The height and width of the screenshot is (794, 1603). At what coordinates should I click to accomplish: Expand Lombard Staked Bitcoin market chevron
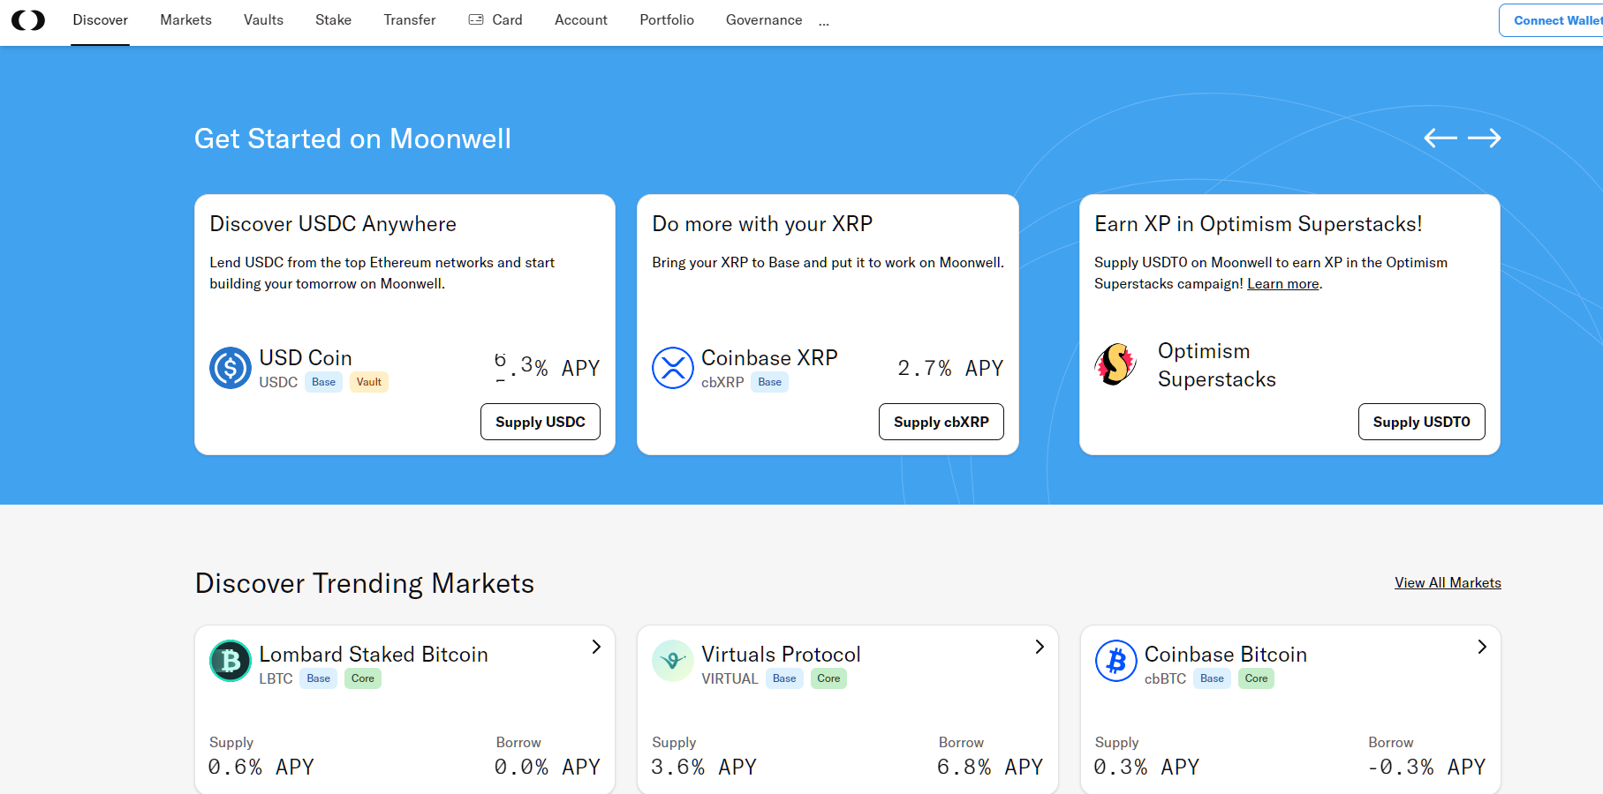[596, 647]
